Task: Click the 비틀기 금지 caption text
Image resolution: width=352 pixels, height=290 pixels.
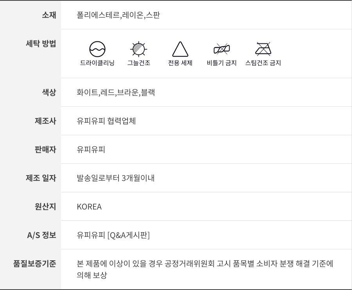Action: point(222,63)
